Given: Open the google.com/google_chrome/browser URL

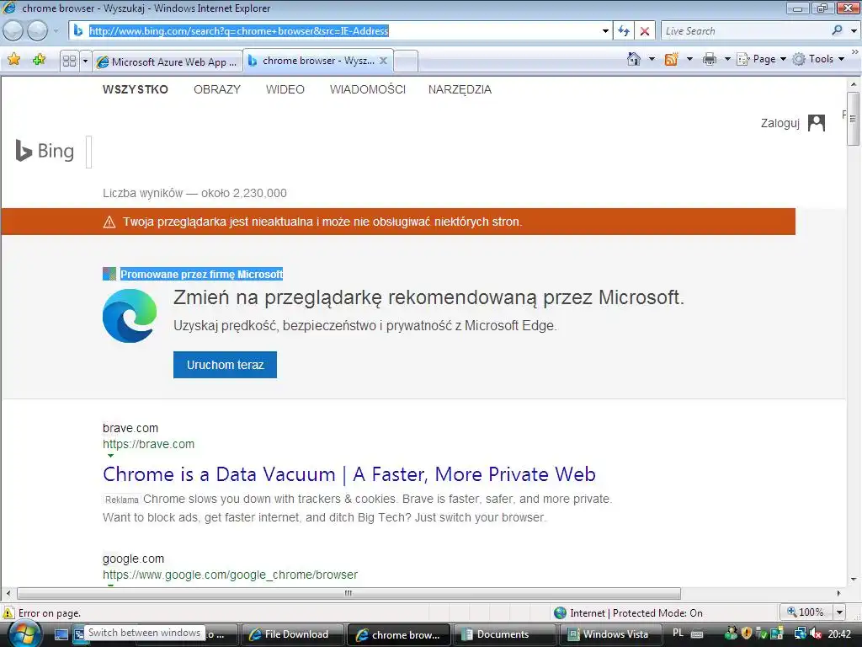Looking at the screenshot, I should [x=230, y=575].
